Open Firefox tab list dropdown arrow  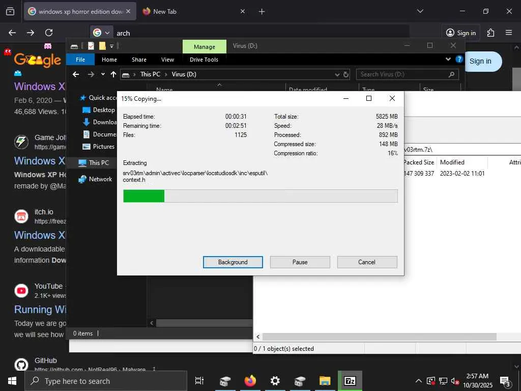tap(420, 11)
